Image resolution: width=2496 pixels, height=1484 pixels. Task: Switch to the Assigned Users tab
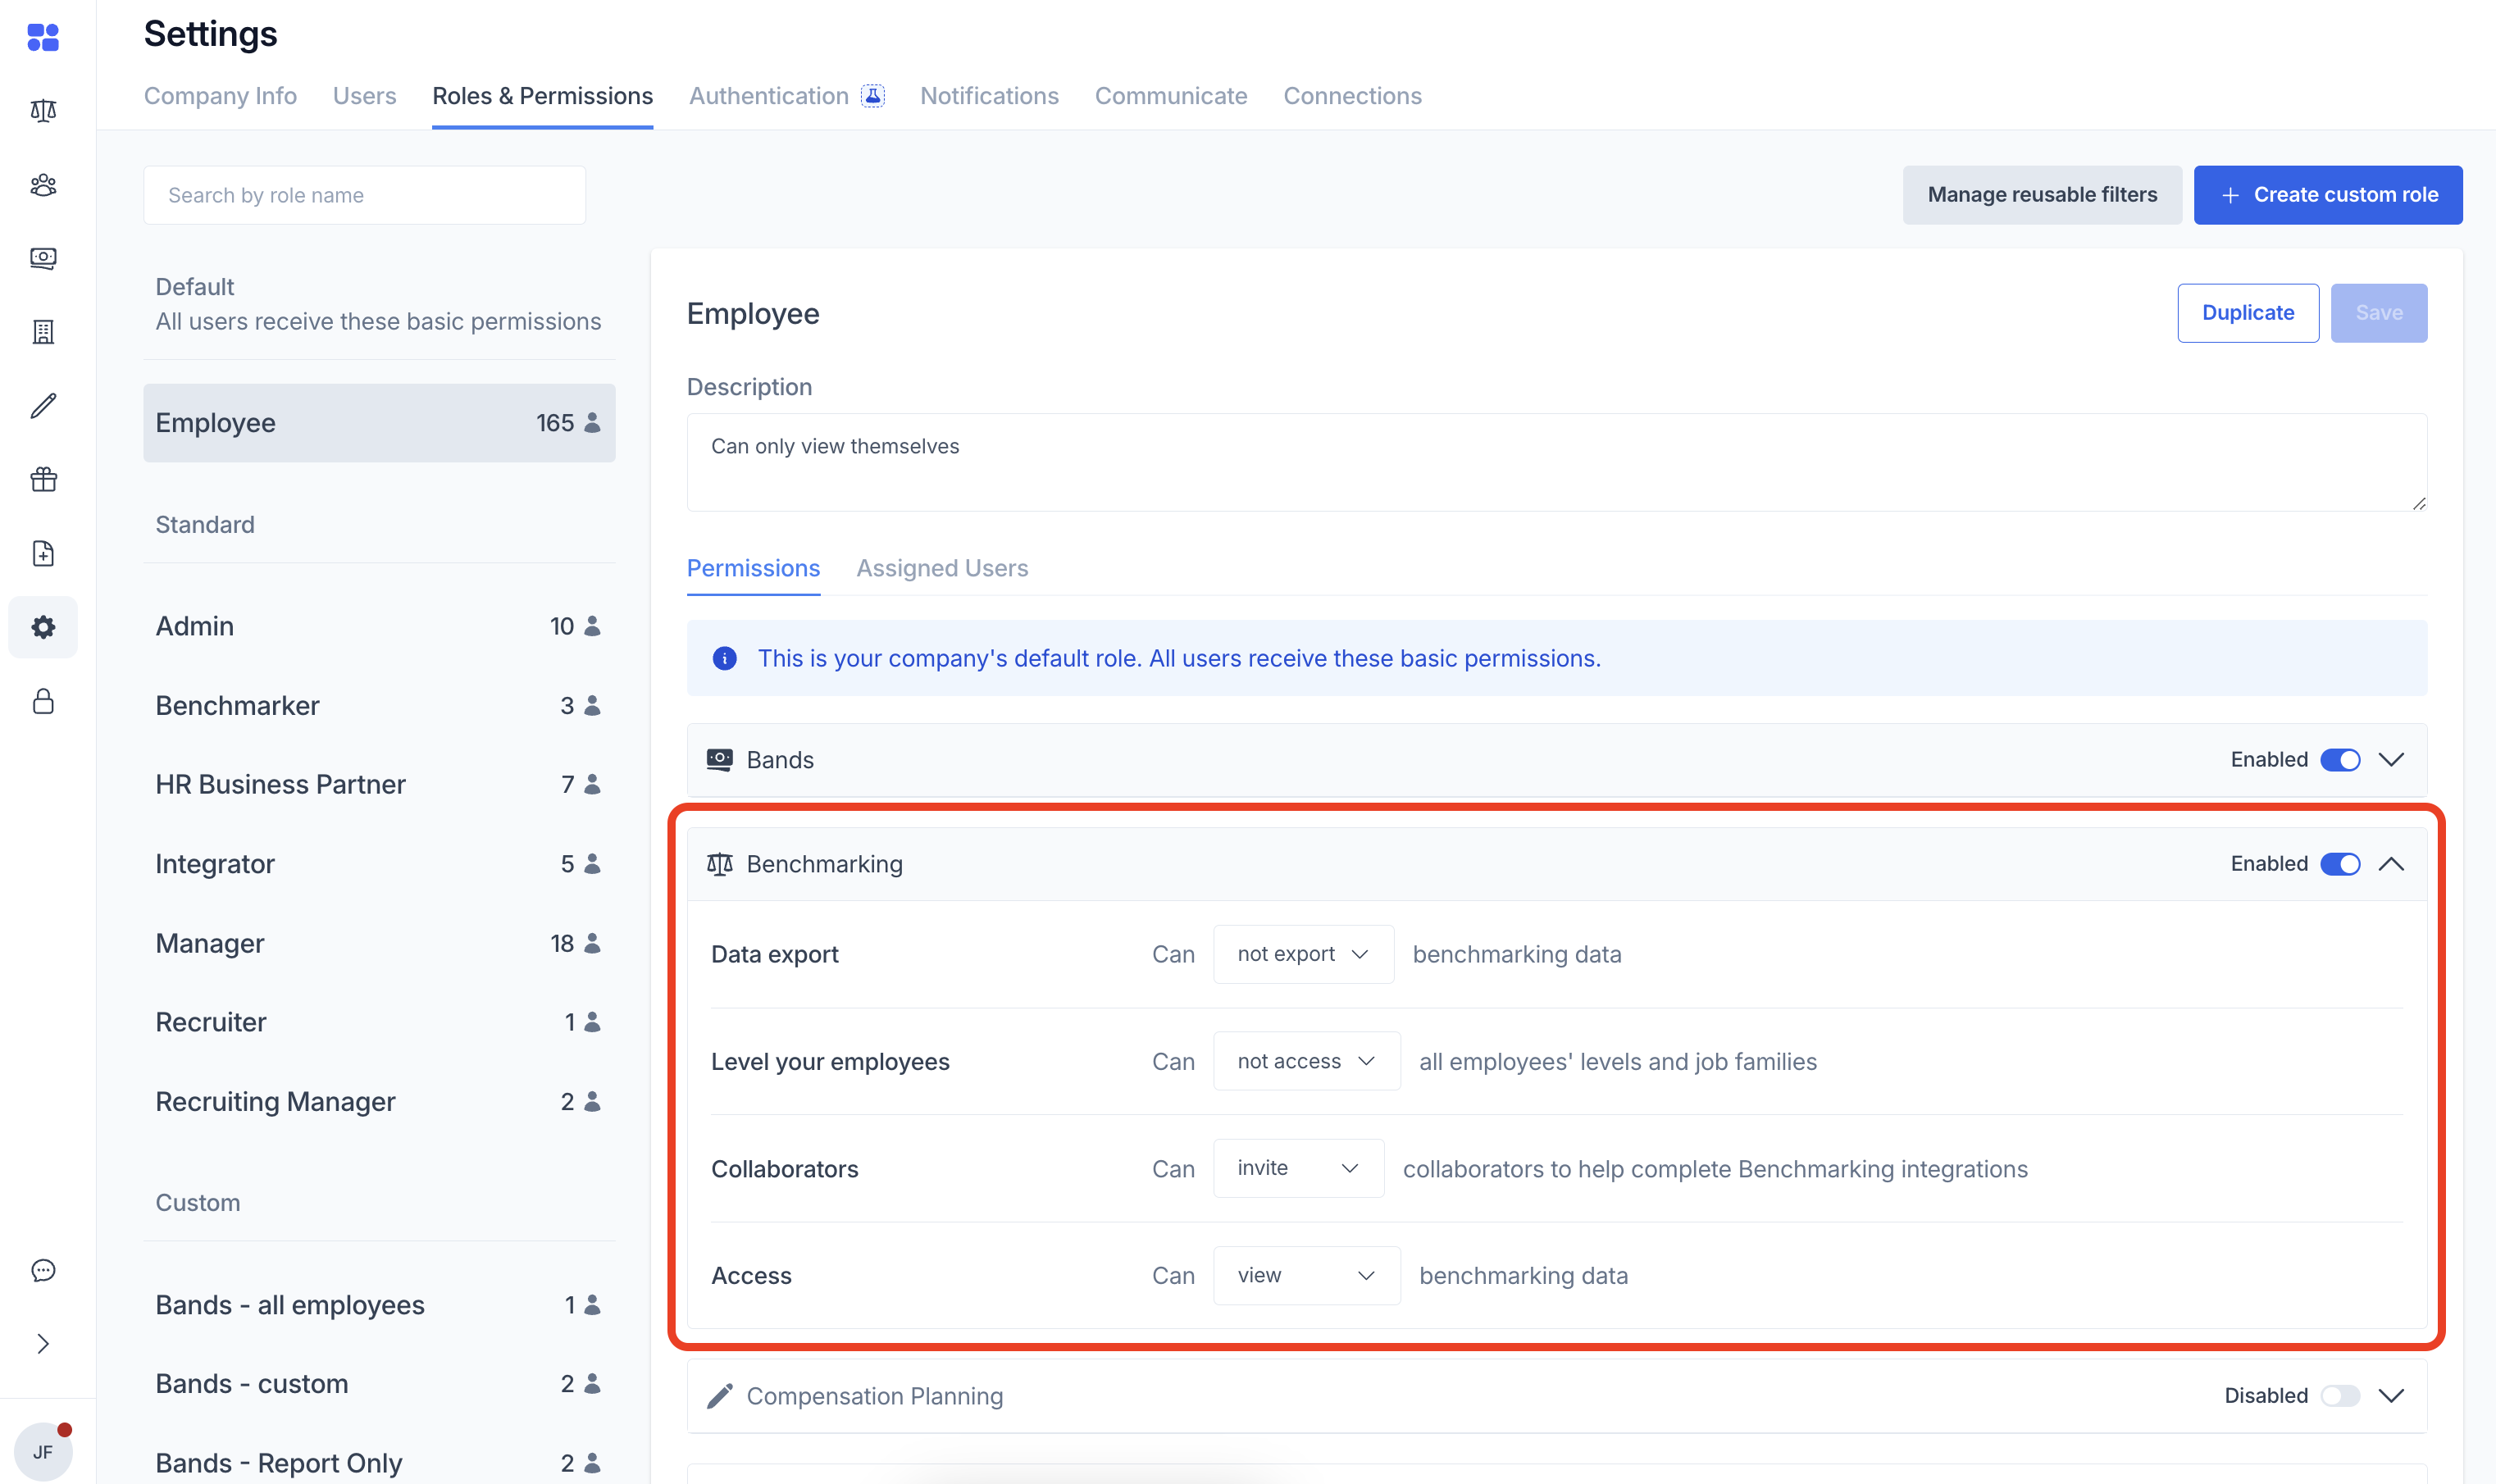(941, 568)
